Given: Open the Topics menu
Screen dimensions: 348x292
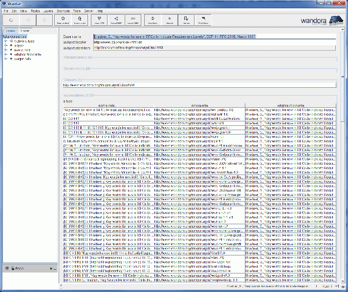Looking at the screenshot, I should coord(35,10).
